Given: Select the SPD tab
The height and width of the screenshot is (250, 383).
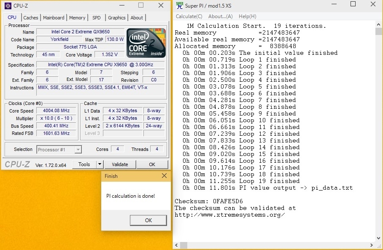Looking at the screenshot, I should [97, 18].
